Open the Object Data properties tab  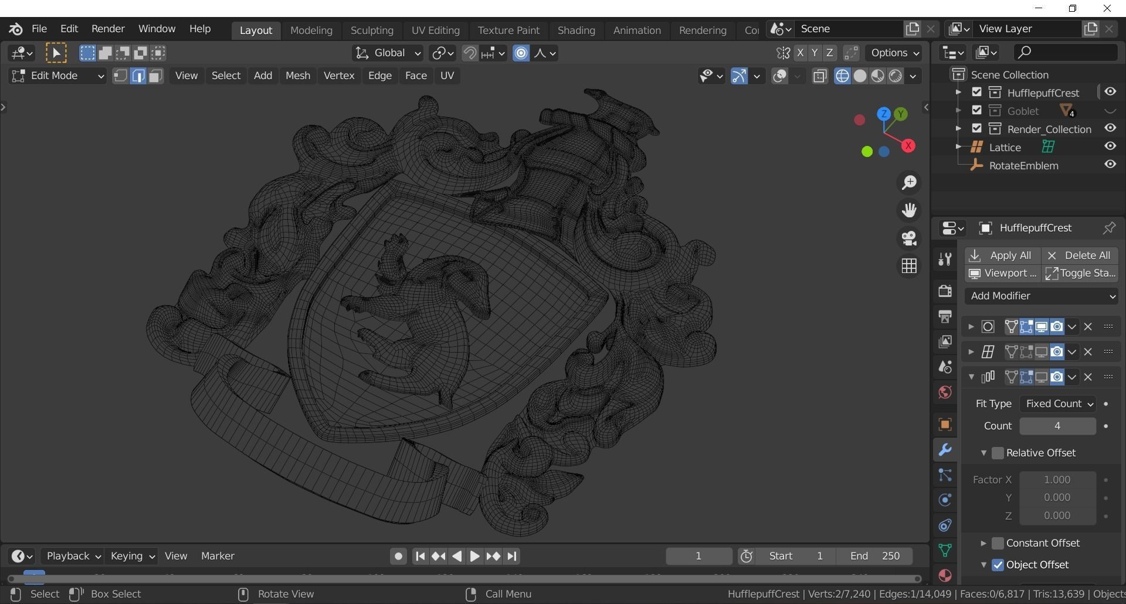[945, 551]
